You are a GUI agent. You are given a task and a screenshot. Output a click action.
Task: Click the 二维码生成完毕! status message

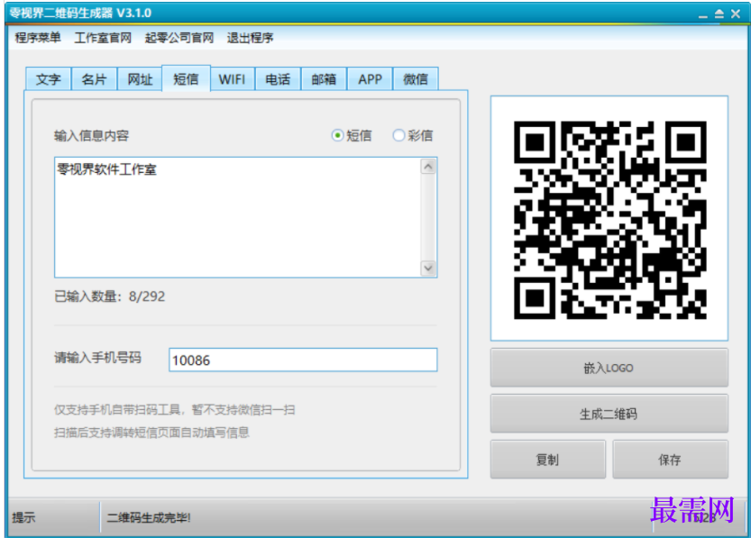pos(149,517)
